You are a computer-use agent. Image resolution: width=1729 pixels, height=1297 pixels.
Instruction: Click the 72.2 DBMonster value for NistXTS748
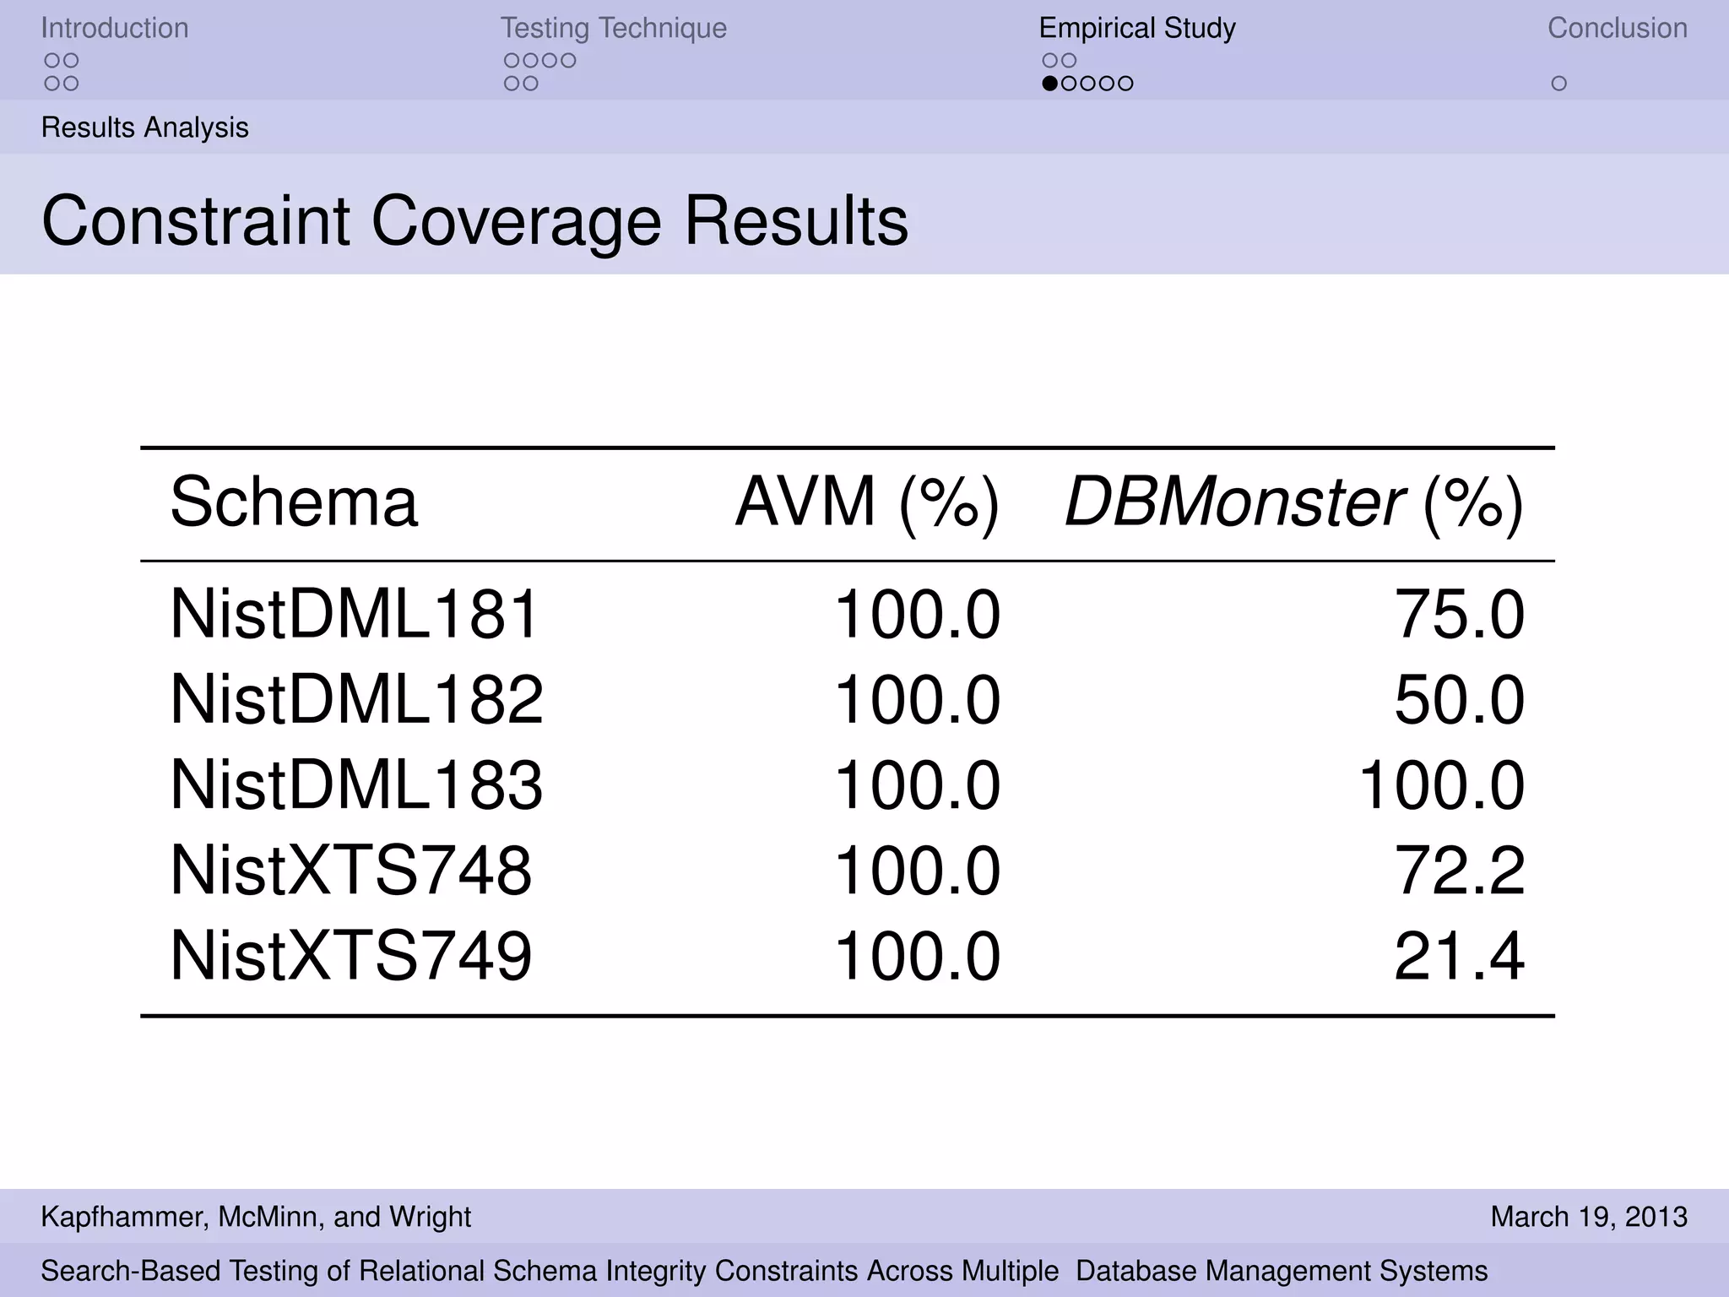tap(1460, 871)
